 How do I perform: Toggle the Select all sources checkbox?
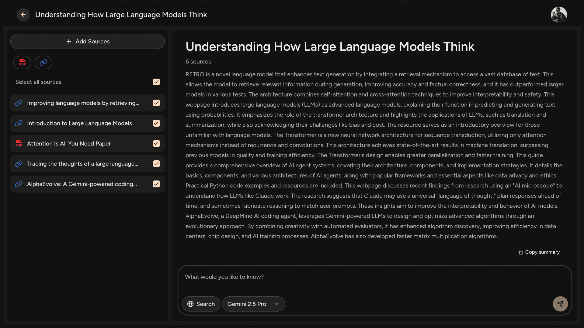click(156, 82)
